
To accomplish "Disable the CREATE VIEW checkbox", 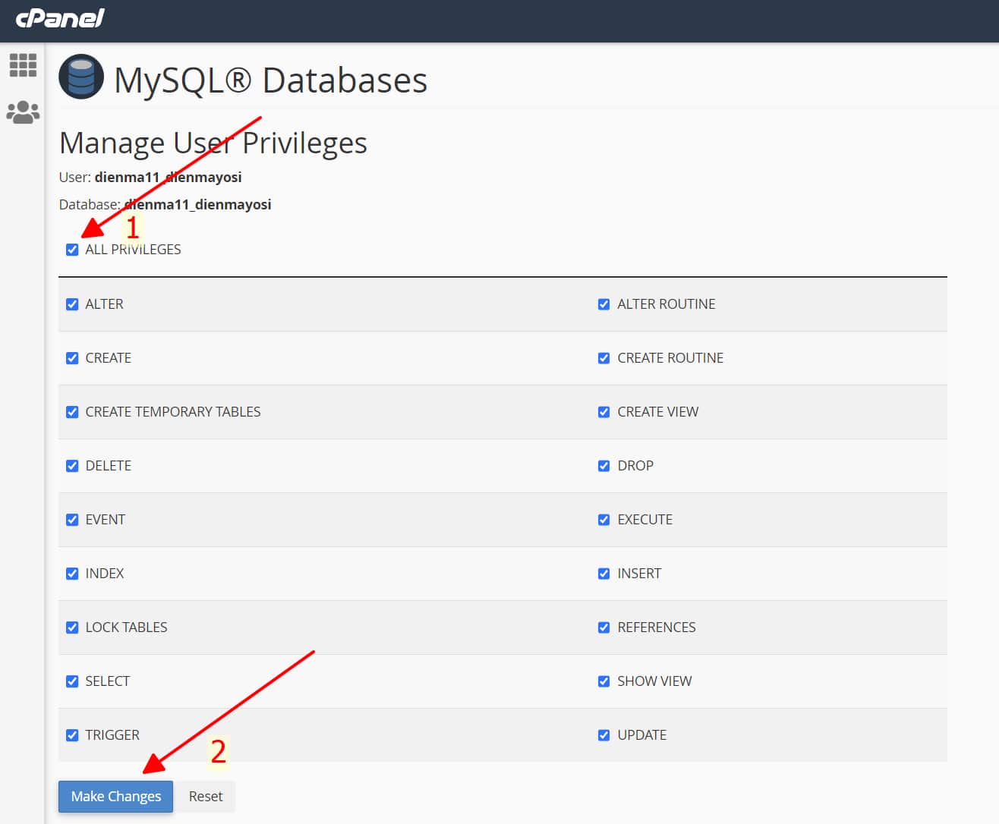I will point(603,411).
